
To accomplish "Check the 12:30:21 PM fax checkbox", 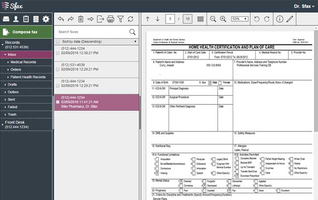I will [x=58, y=53].
